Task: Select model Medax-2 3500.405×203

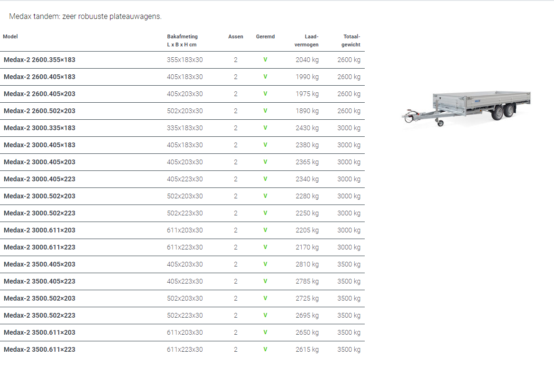Action: (39, 264)
